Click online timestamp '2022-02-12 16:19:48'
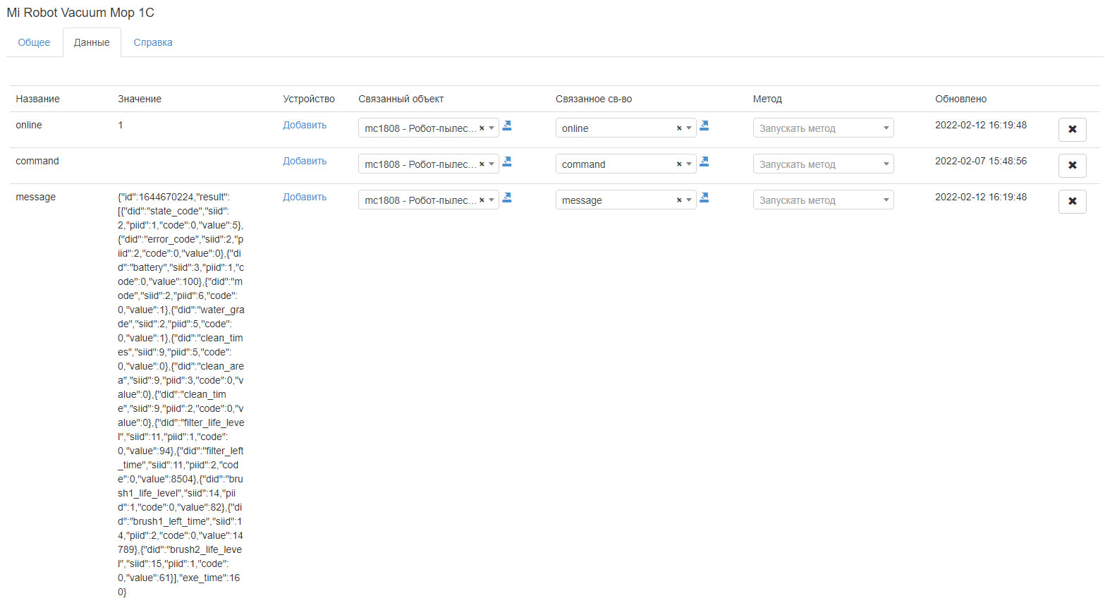 pyautogui.click(x=981, y=125)
